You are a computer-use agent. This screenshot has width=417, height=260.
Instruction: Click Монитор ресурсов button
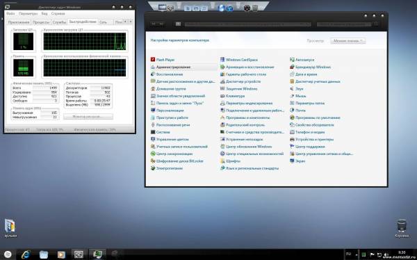(88, 117)
